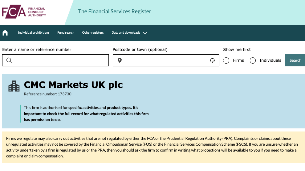The height and width of the screenshot is (171, 305).
Task: Open the home page icon
Action: 5,33
